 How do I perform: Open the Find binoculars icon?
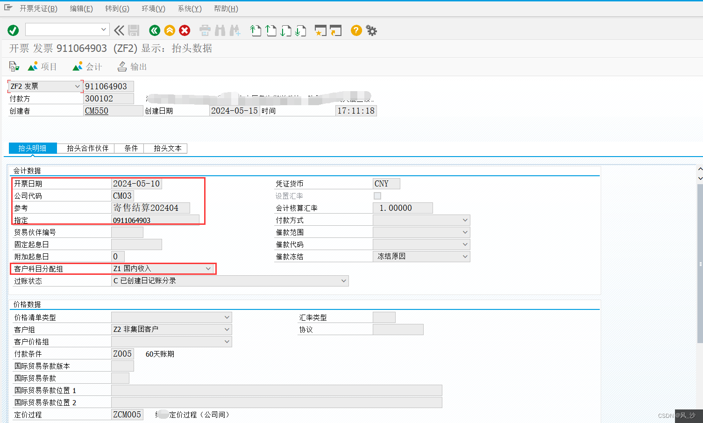(x=220, y=30)
